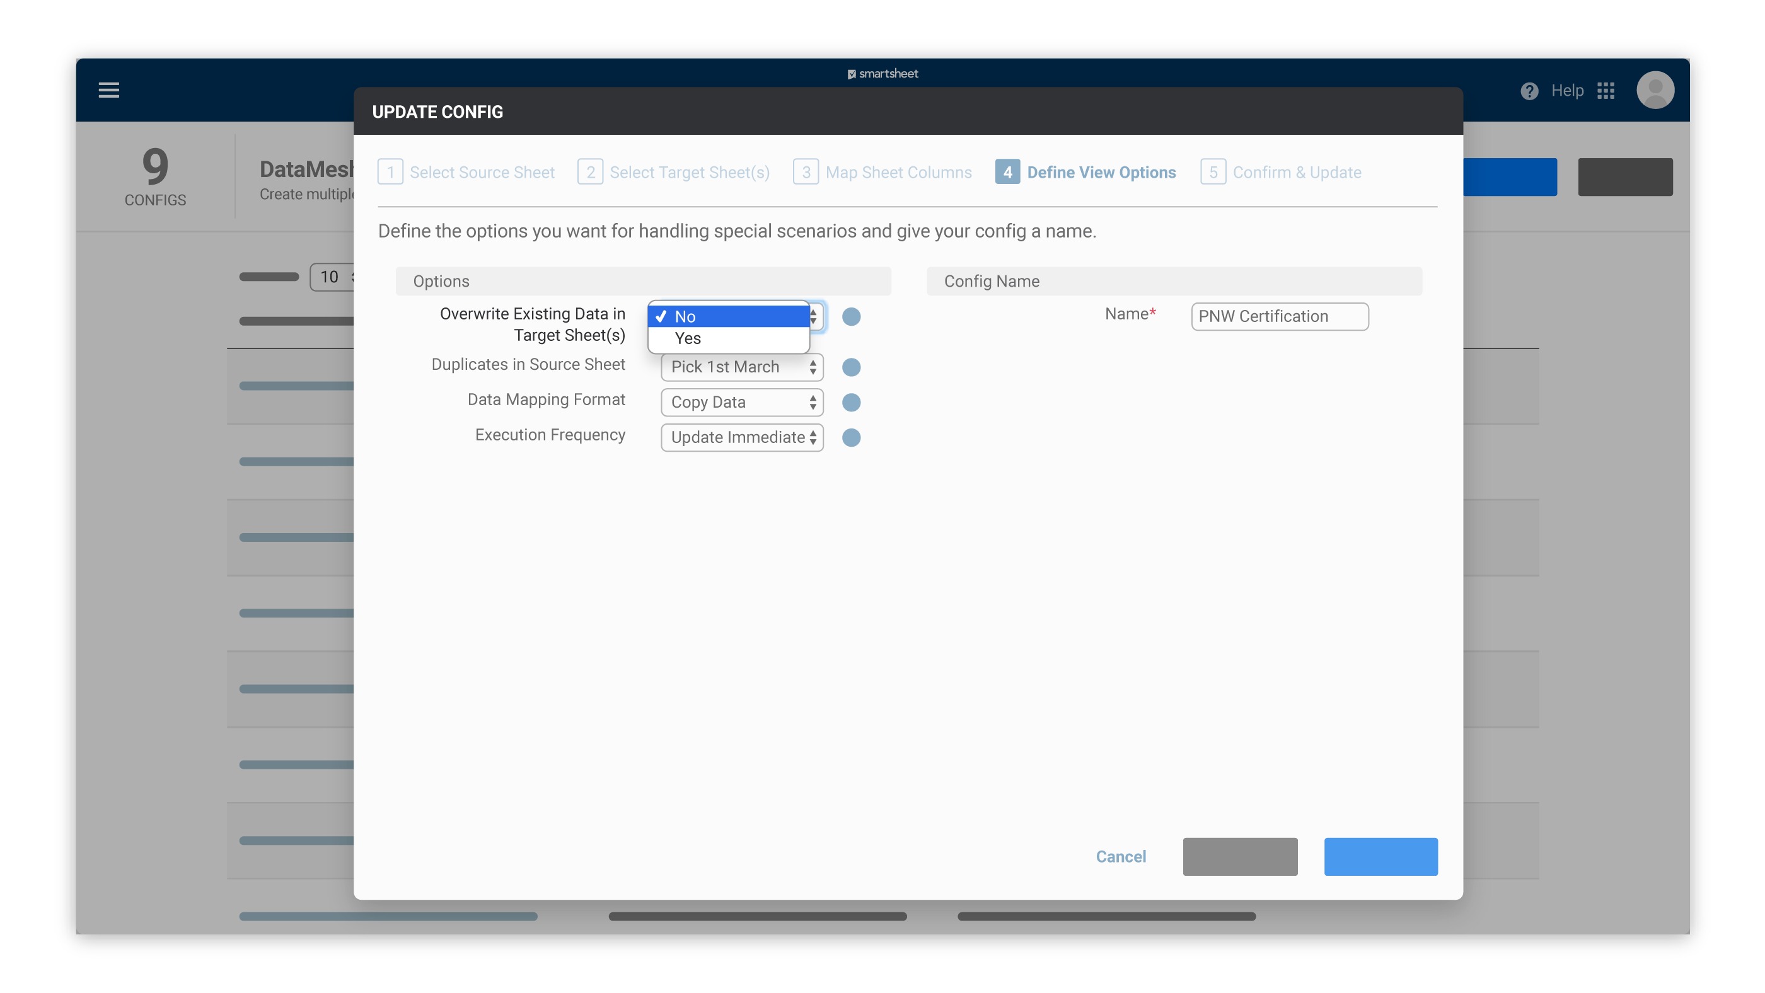The height and width of the screenshot is (993, 1765).
Task: Expand the Copy Data mapping format dropdown
Action: pos(741,402)
